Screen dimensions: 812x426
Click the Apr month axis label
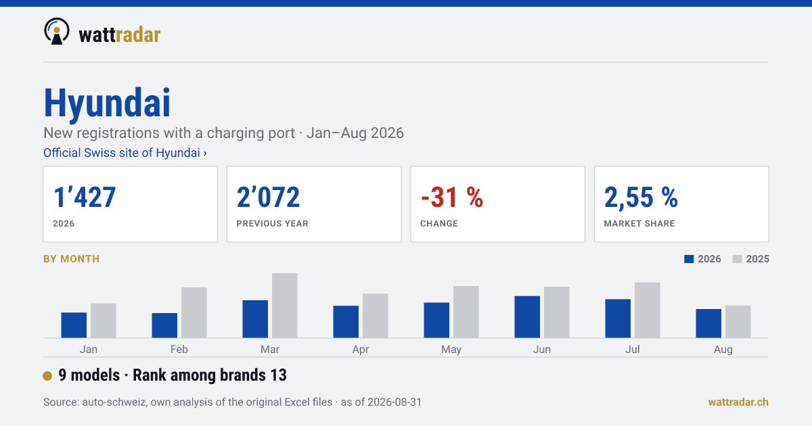tap(361, 350)
